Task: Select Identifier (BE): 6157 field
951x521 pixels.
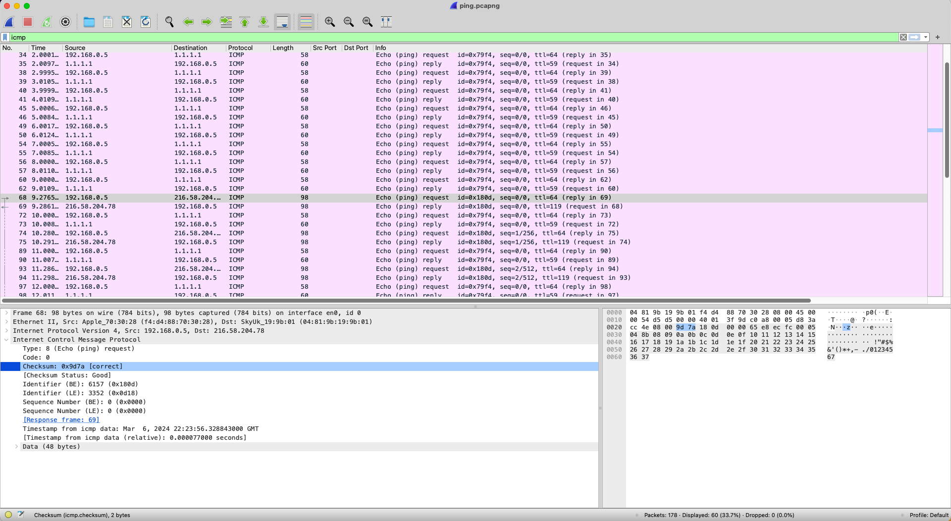Action: (x=80, y=384)
